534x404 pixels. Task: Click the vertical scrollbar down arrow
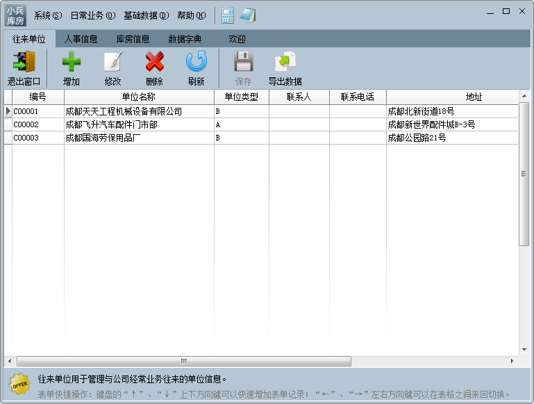[x=524, y=350]
